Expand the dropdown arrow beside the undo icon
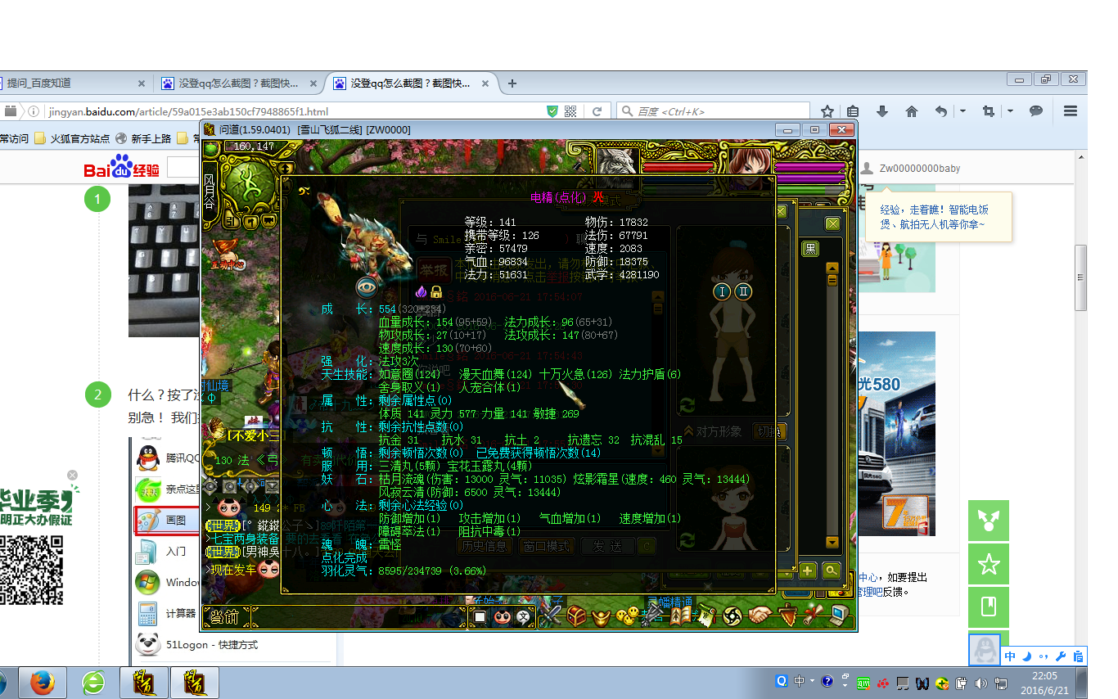 tap(962, 111)
